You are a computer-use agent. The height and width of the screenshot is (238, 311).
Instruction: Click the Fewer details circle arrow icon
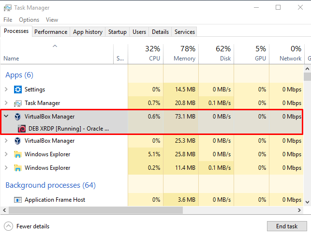coord(8,226)
